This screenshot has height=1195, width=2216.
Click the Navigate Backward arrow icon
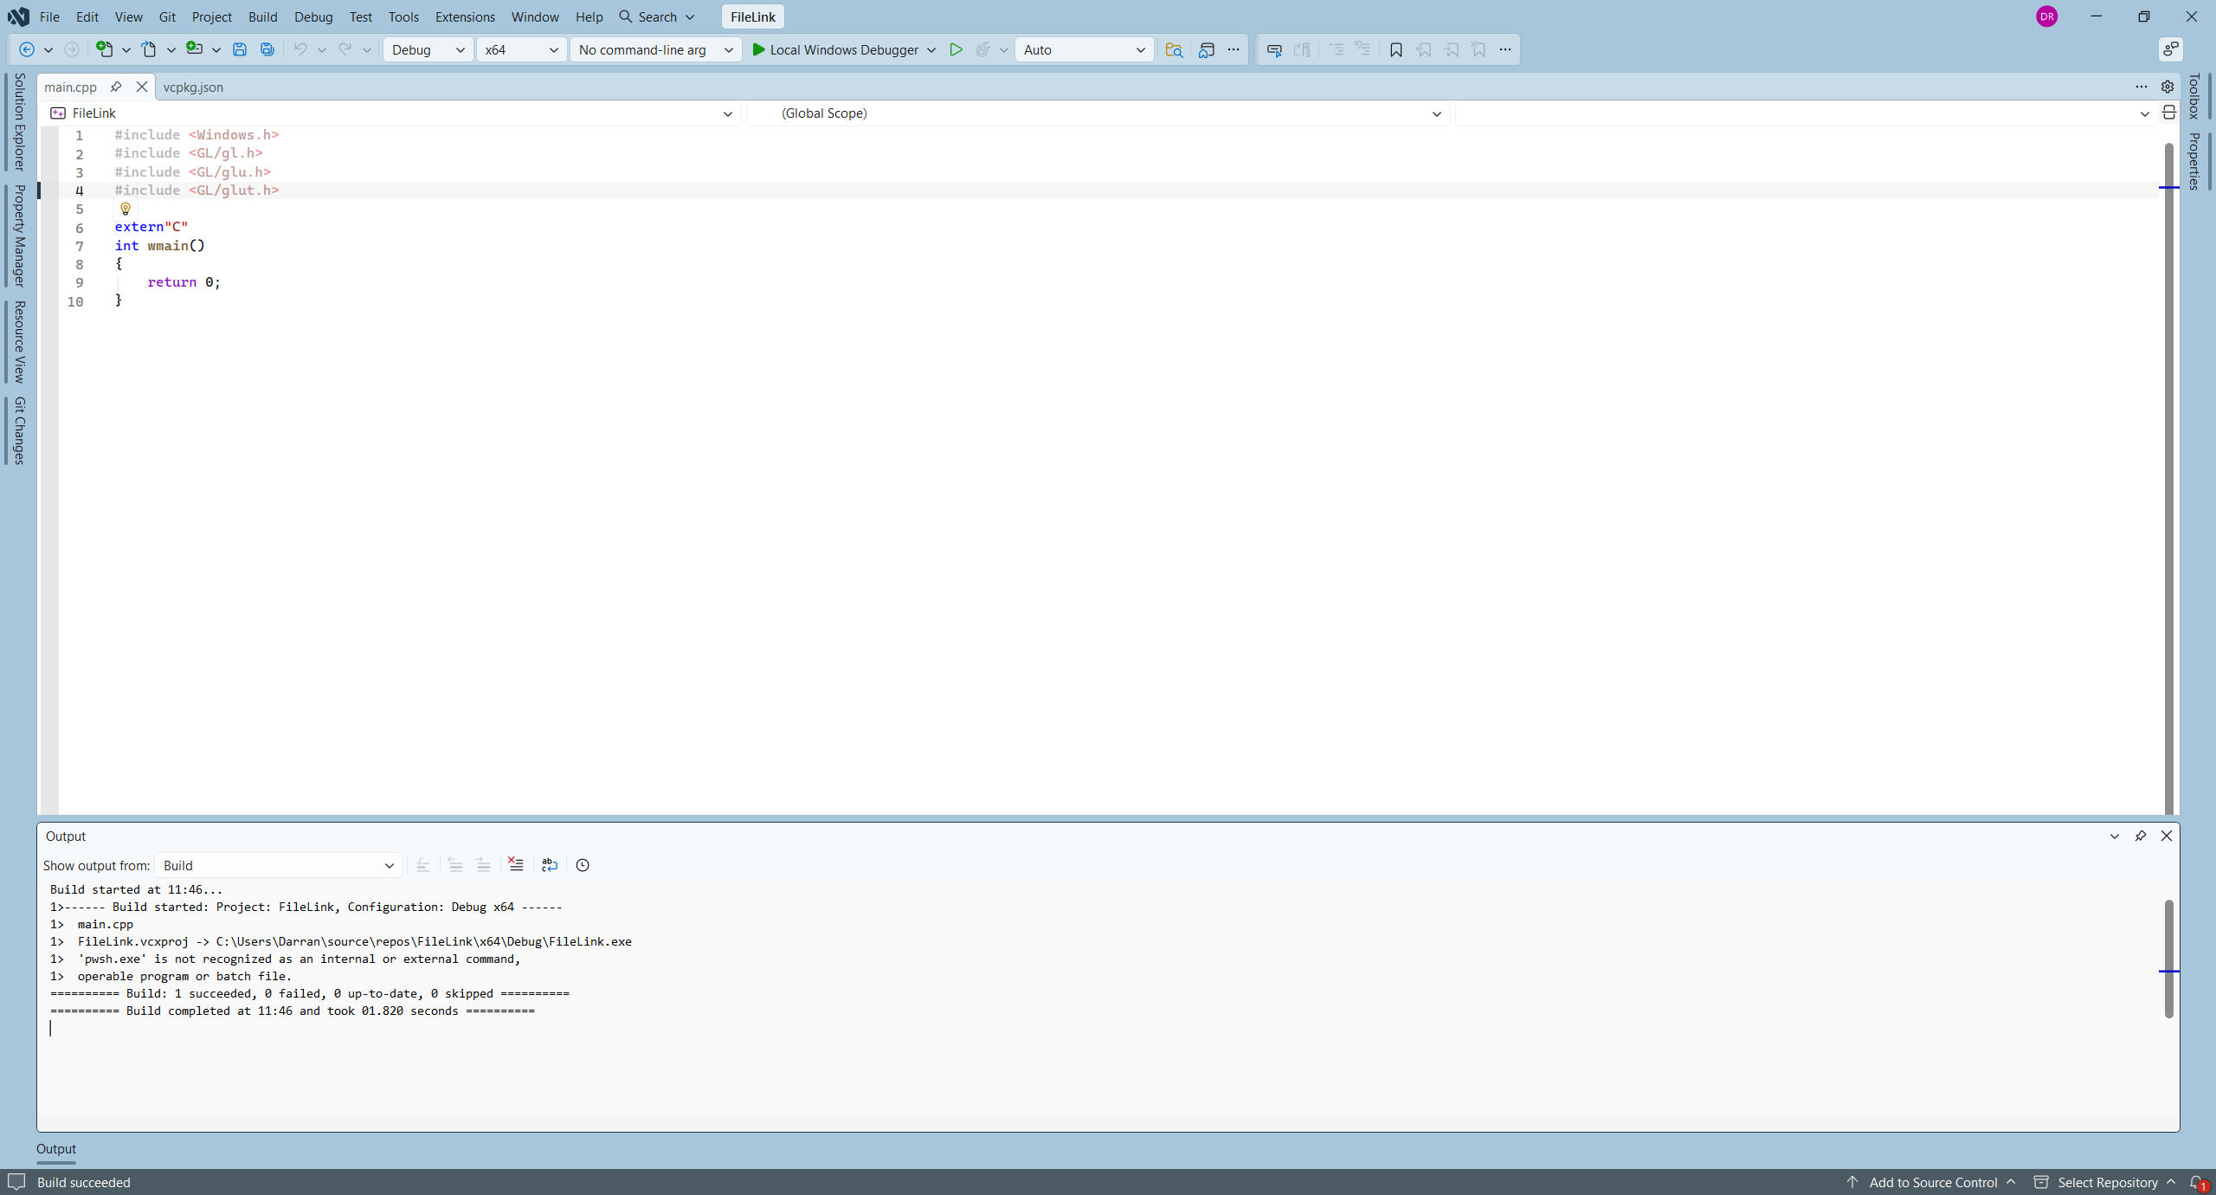tap(26, 49)
